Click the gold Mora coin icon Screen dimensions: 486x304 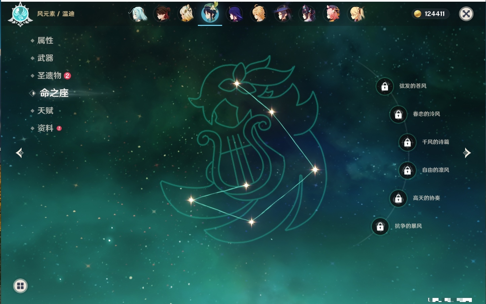[x=418, y=14]
